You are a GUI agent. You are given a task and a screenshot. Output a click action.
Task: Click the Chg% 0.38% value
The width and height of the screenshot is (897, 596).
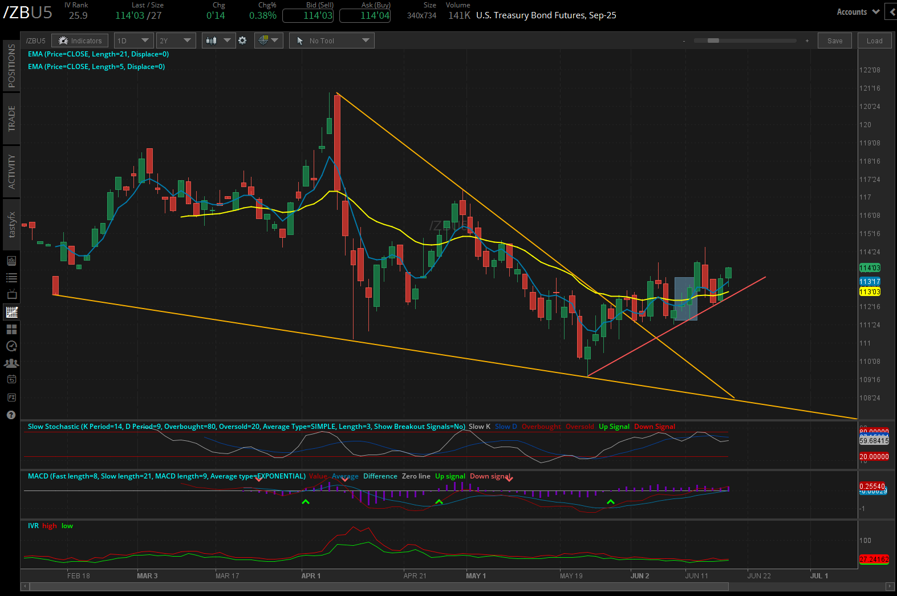[x=263, y=15]
